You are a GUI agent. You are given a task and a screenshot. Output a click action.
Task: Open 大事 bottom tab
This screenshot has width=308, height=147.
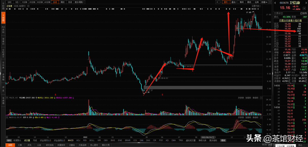20,145
